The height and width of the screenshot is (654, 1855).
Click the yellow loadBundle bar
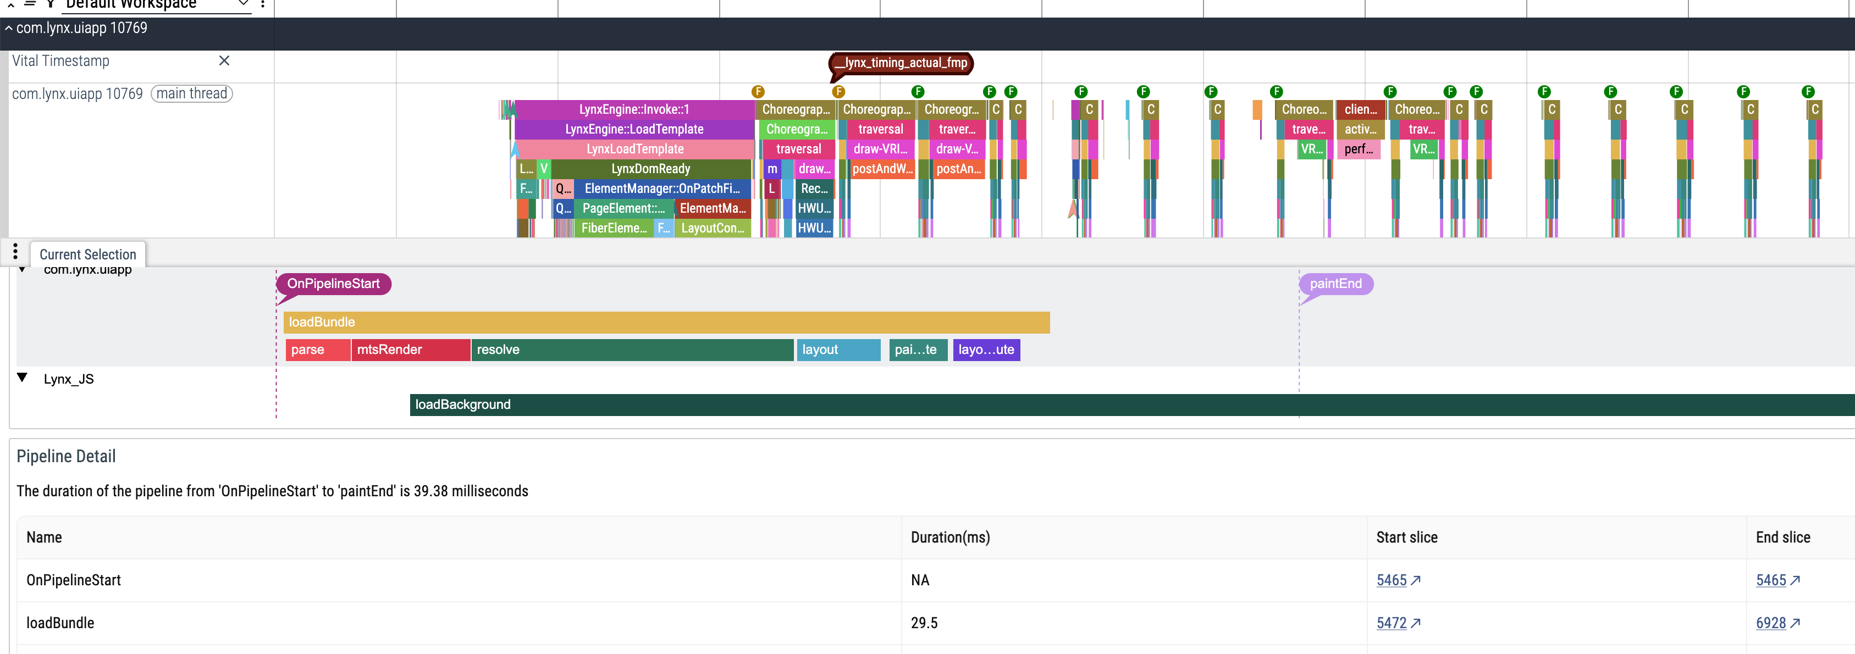[666, 322]
